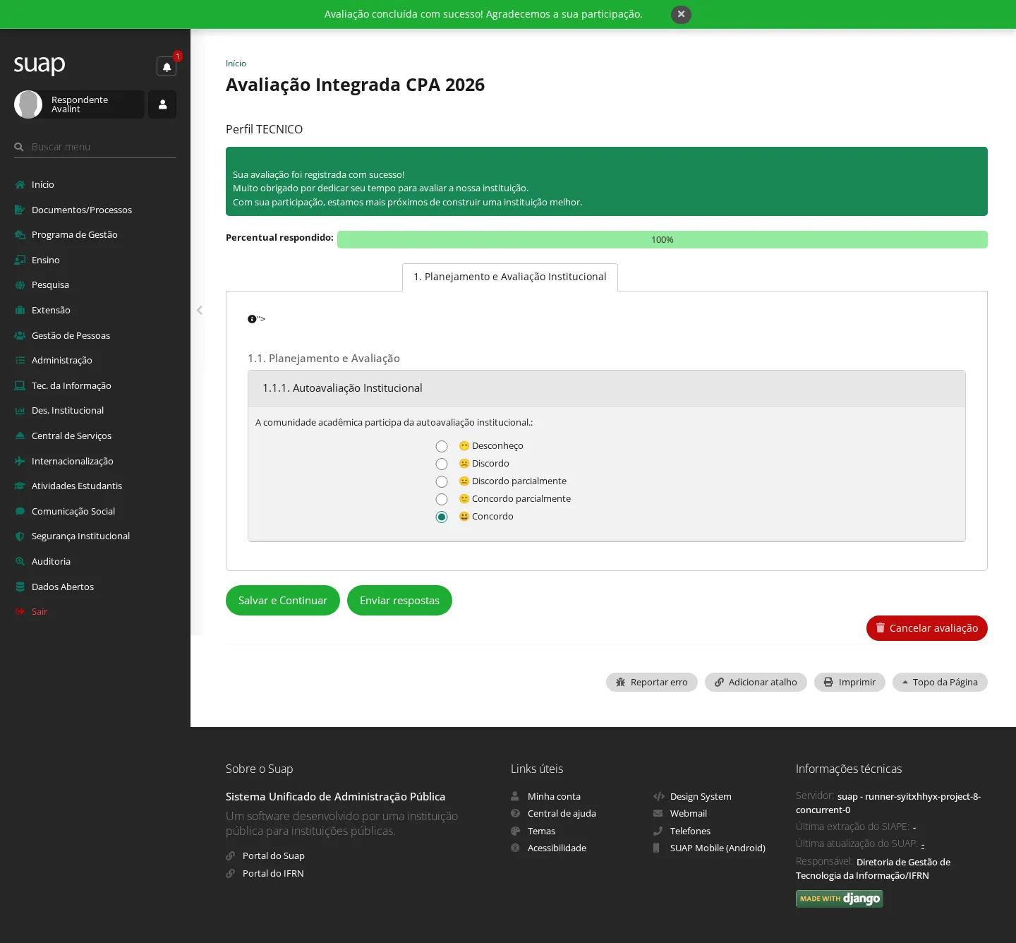Click the Respondente Avalint avatar
This screenshot has height=943, width=1016.
click(28, 104)
